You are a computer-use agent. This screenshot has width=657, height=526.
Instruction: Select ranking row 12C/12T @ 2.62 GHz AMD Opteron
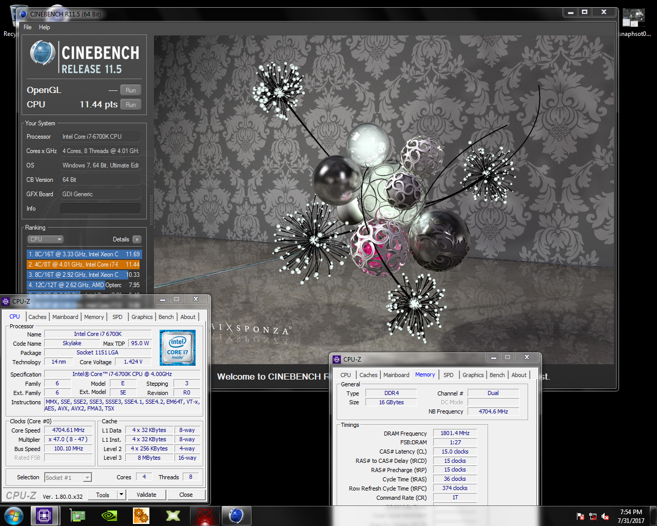point(84,285)
